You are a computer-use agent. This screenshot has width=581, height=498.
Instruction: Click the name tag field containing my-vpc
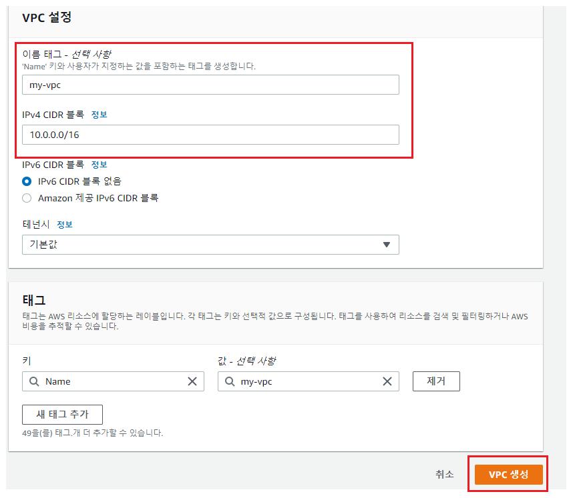tap(210, 85)
